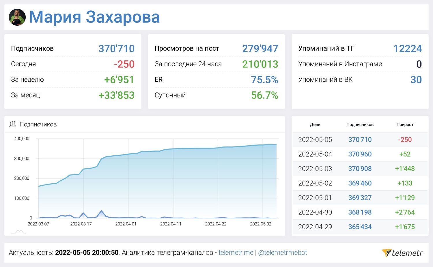Viewport: 433px width, 267px height.
Task: Select the VK mentions value 30
Action: point(416,80)
